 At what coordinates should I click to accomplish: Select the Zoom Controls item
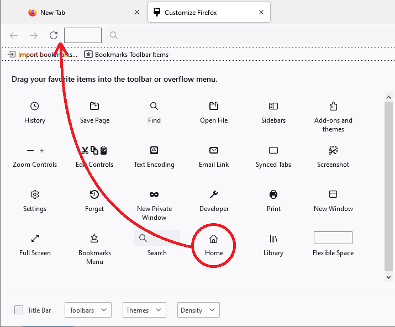click(35, 157)
